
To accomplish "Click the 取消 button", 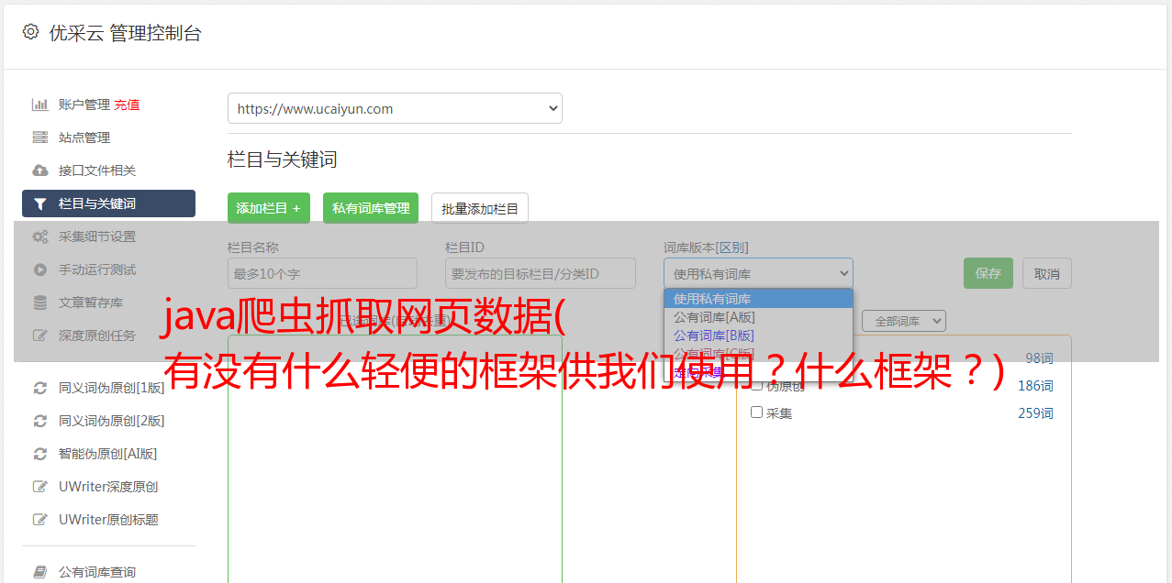I will coord(1047,273).
